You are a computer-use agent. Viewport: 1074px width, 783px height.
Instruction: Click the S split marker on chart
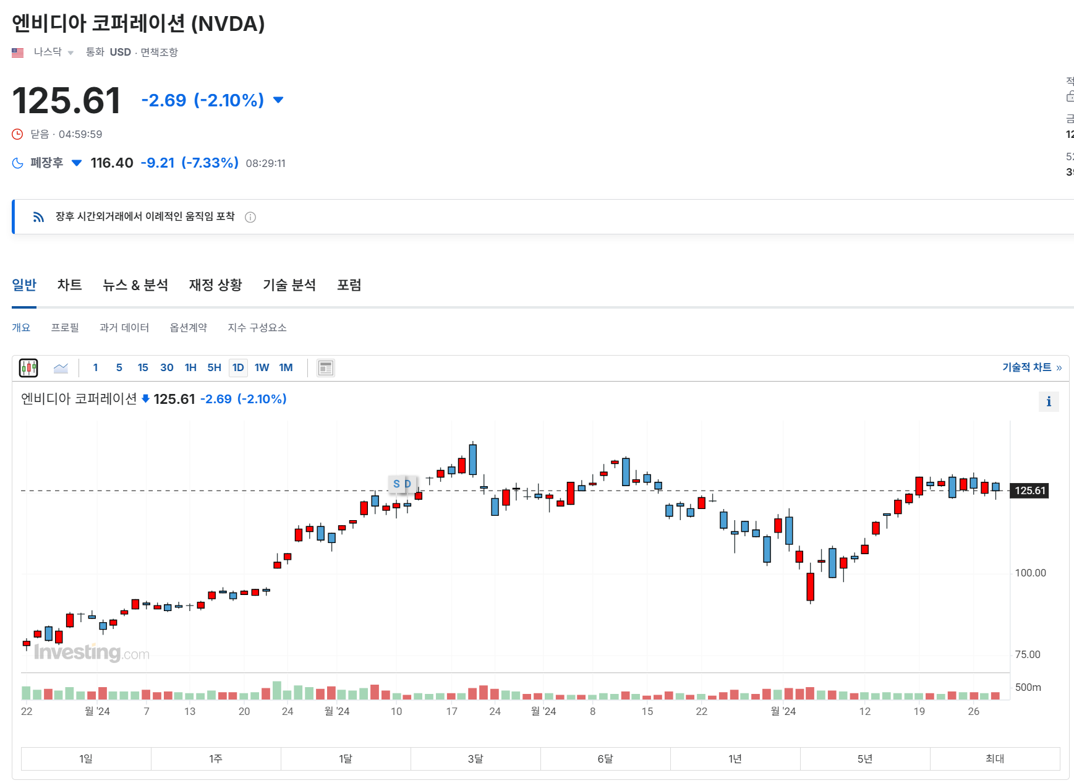point(396,484)
